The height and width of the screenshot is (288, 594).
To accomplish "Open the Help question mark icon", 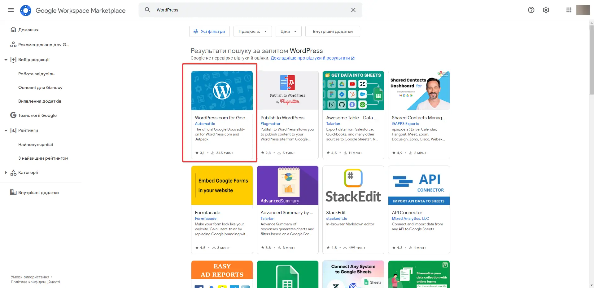I will pyautogui.click(x=531, y=10).
